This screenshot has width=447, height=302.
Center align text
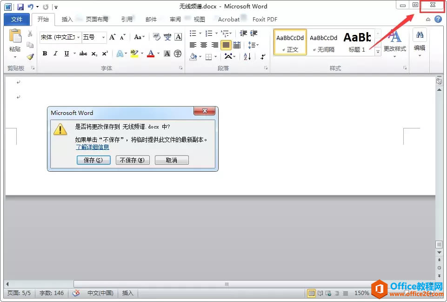[204, 45]
